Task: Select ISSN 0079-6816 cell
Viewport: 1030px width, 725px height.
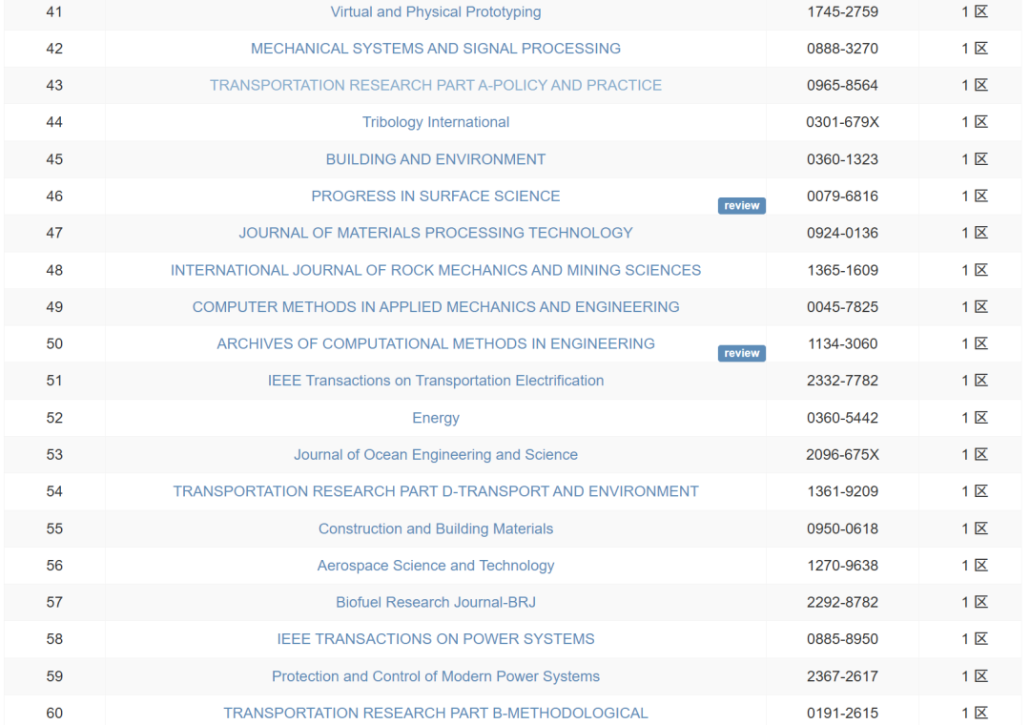Action: coord(842,197)
